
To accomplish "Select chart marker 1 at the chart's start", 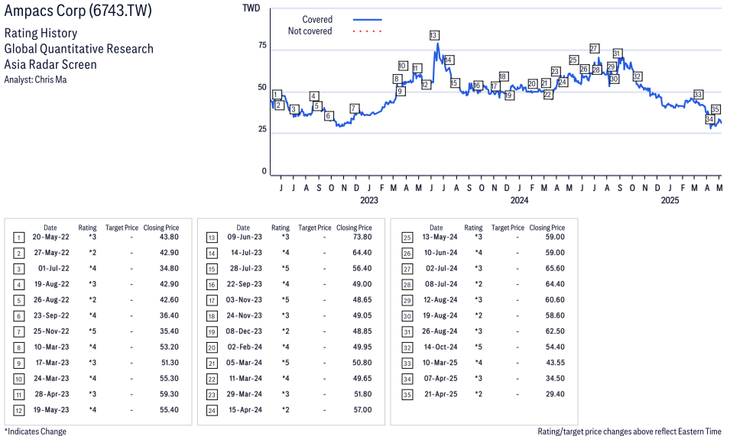I will [x=276, y=95].
